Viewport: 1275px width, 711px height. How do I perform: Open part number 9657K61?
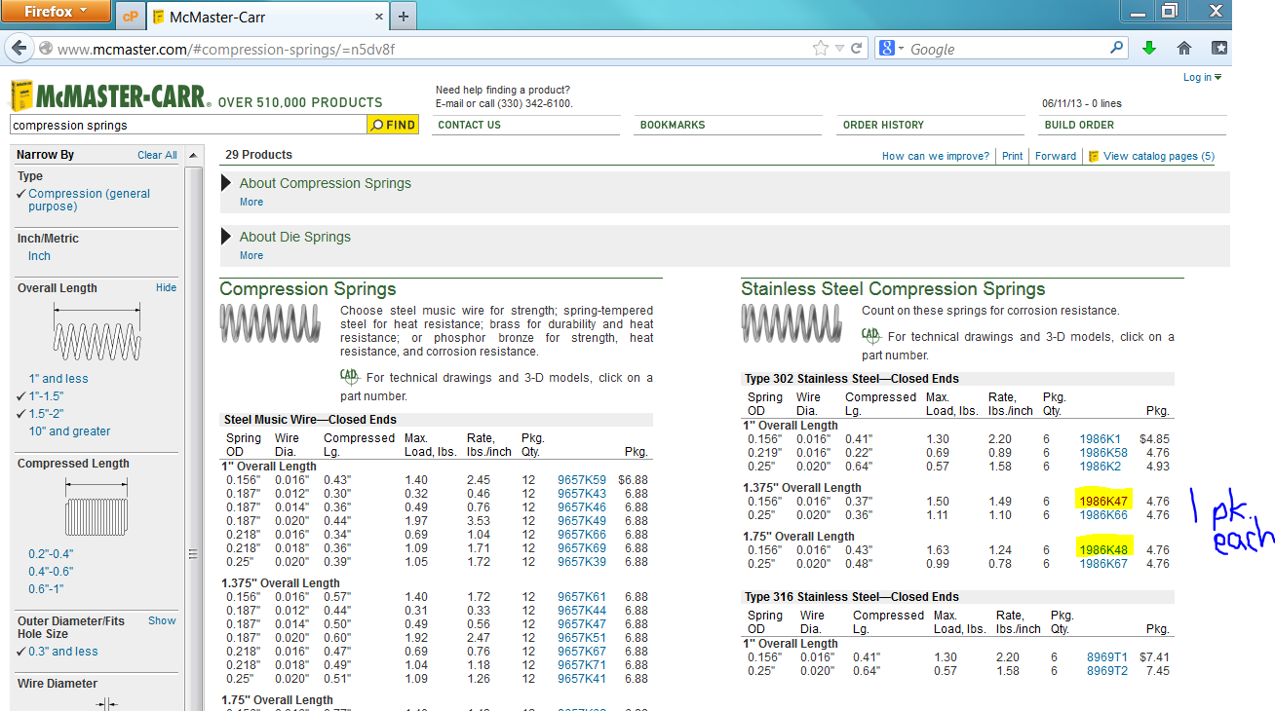click(x=582, y=597)
